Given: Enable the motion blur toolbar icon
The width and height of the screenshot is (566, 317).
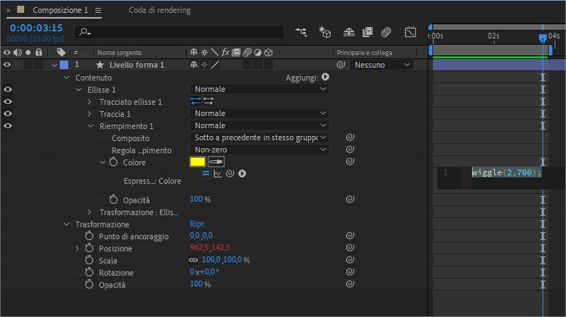Looking at the screenshot, I should [x=386, y=32].
